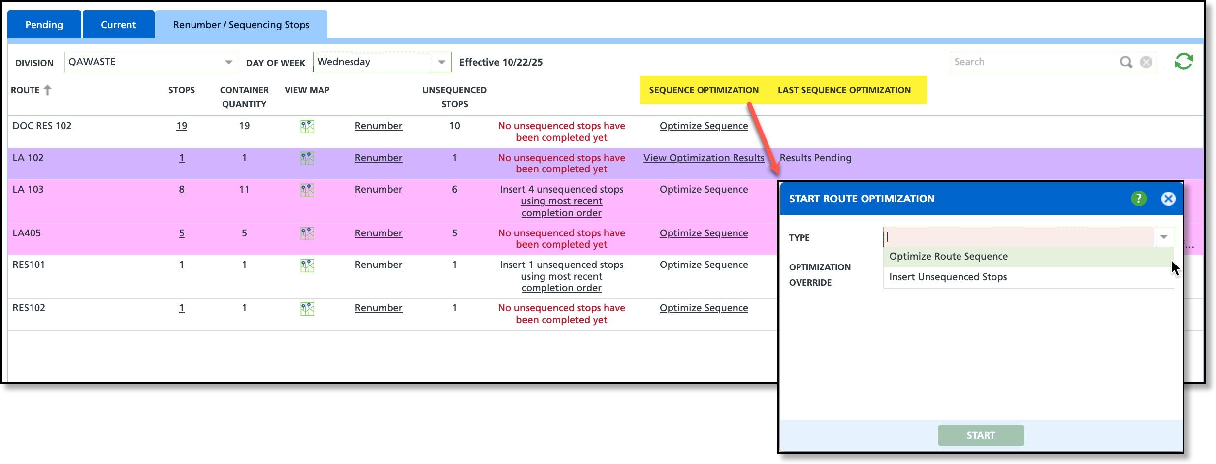This screenshot has height=464, width=1216.
Task: Switch to the Current tab
Action: tap(118, 25)
